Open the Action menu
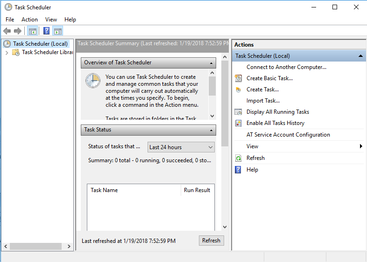This screenshot has height=262, width=367. pos(29,20)
